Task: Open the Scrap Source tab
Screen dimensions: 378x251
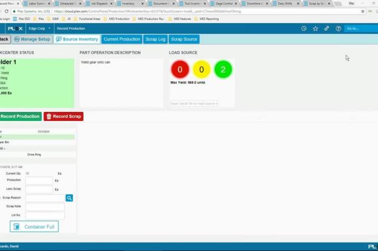Action: point(184,39)
